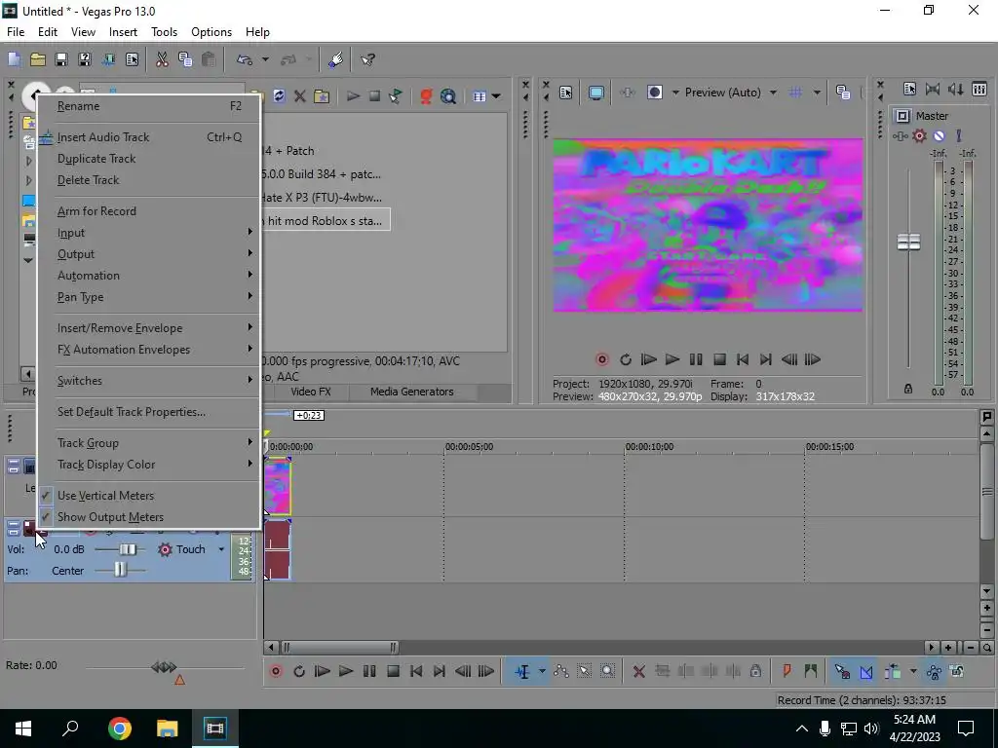
Task: Open the Project Media Views dropdown arrow
Action: pos(496,96)
